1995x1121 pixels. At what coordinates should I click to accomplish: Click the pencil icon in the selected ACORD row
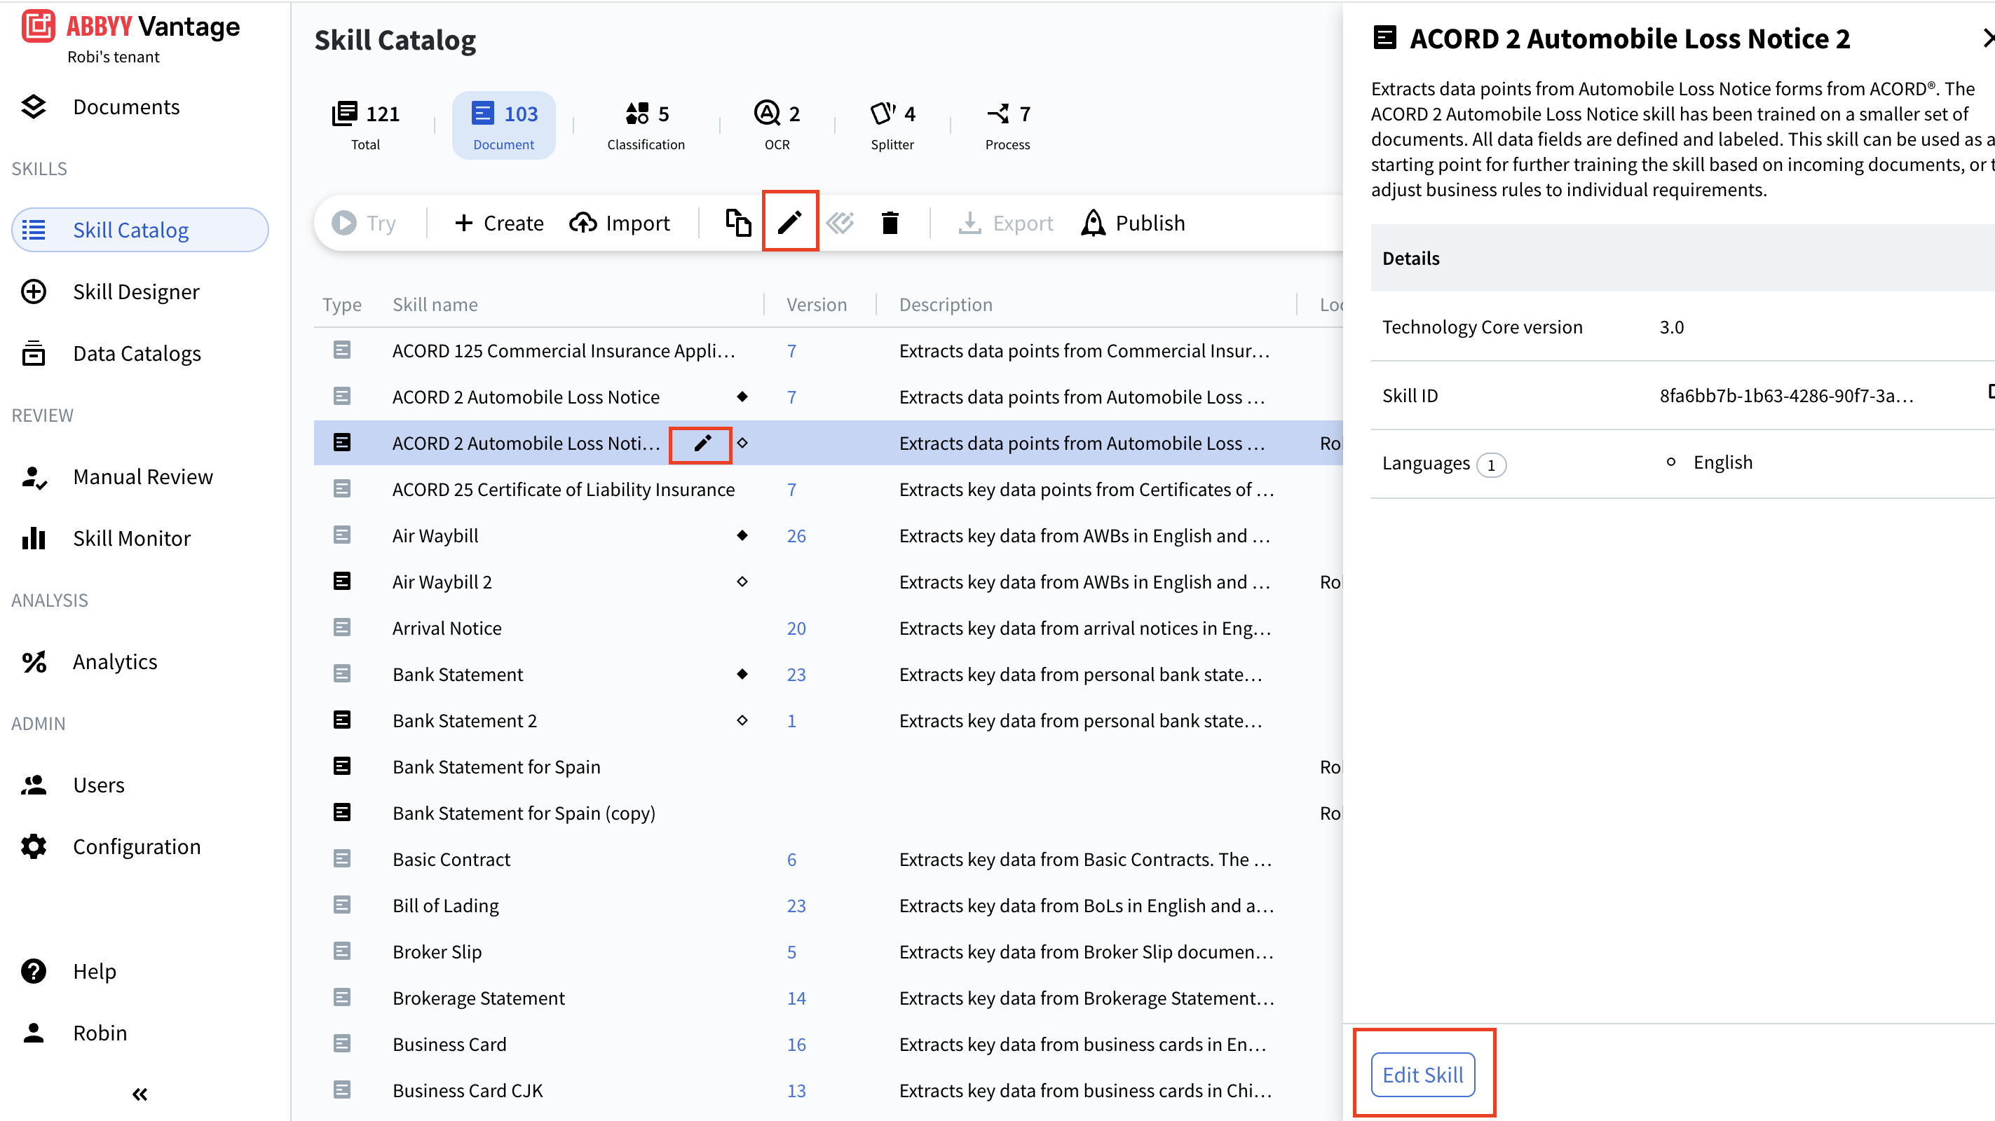tap(702, 443)
